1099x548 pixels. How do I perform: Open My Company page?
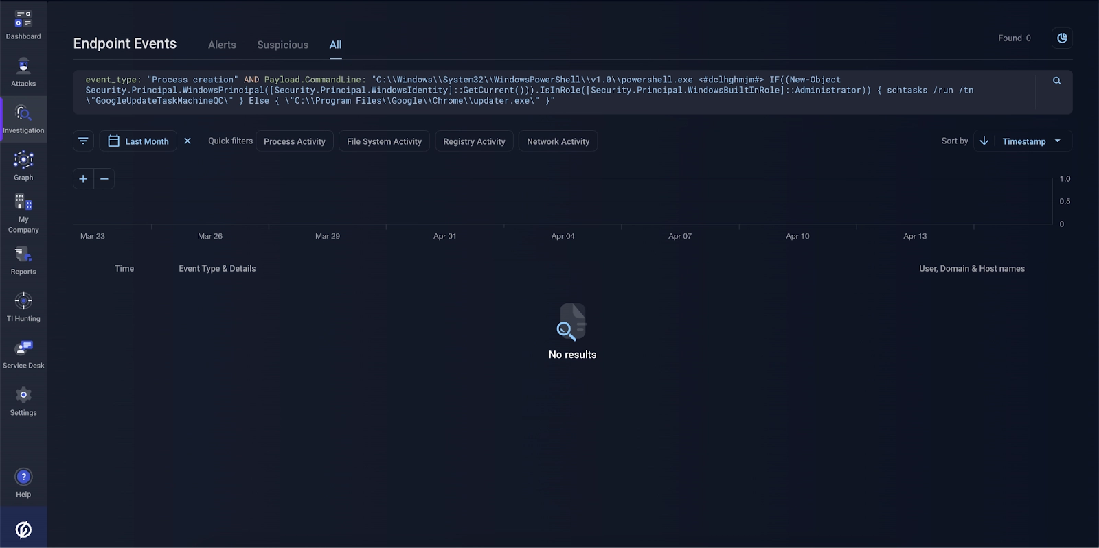pyautogui.click(x=23, y=213)
